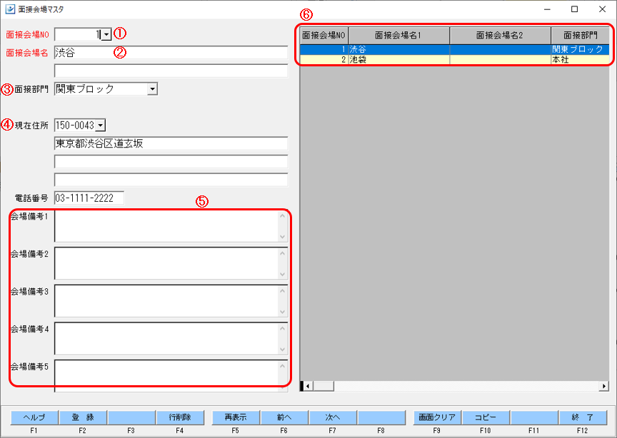This screenshot has width=617, height=438.
Task: Click 会場備考1 scrollbar up arrow
Action: tap(283, 215)
